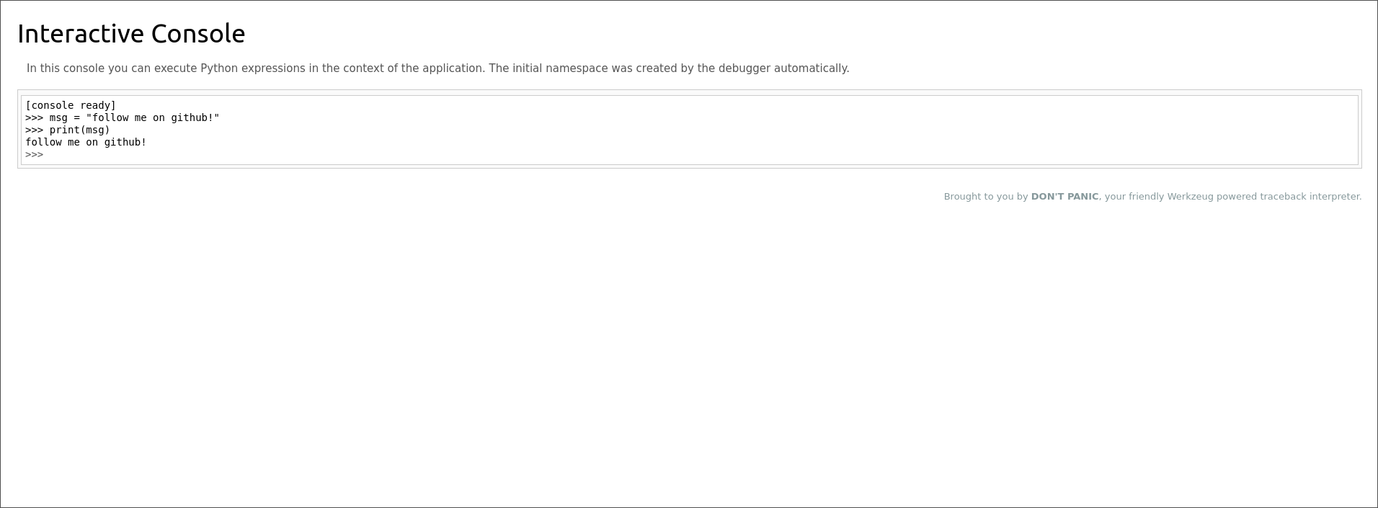Image resolution: width=1378 pixels, height=508 pixels.
Task: Click the >>> prompt before the msg assignment
Action: point(34,117)
